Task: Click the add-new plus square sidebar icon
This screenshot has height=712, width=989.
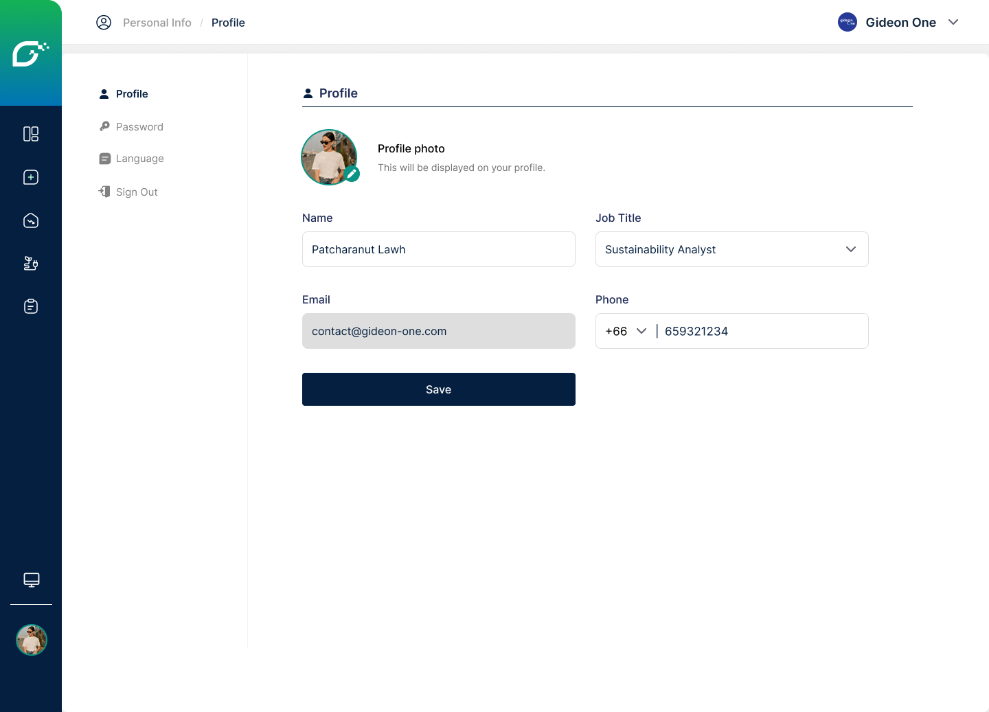Action: (x=31, y=177)
